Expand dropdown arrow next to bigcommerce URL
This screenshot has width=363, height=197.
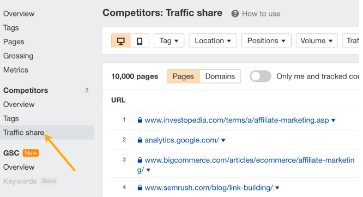148,170
